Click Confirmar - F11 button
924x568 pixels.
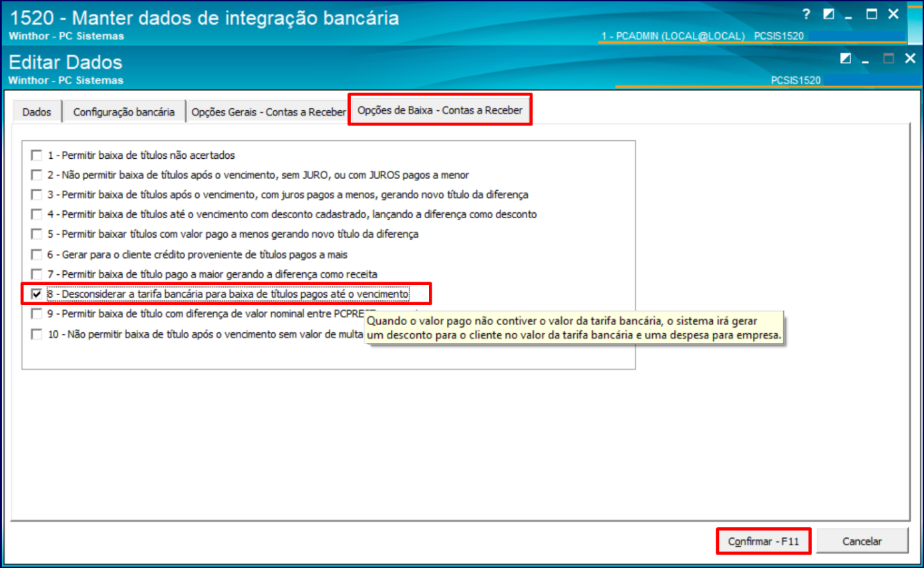coord(764,541)
